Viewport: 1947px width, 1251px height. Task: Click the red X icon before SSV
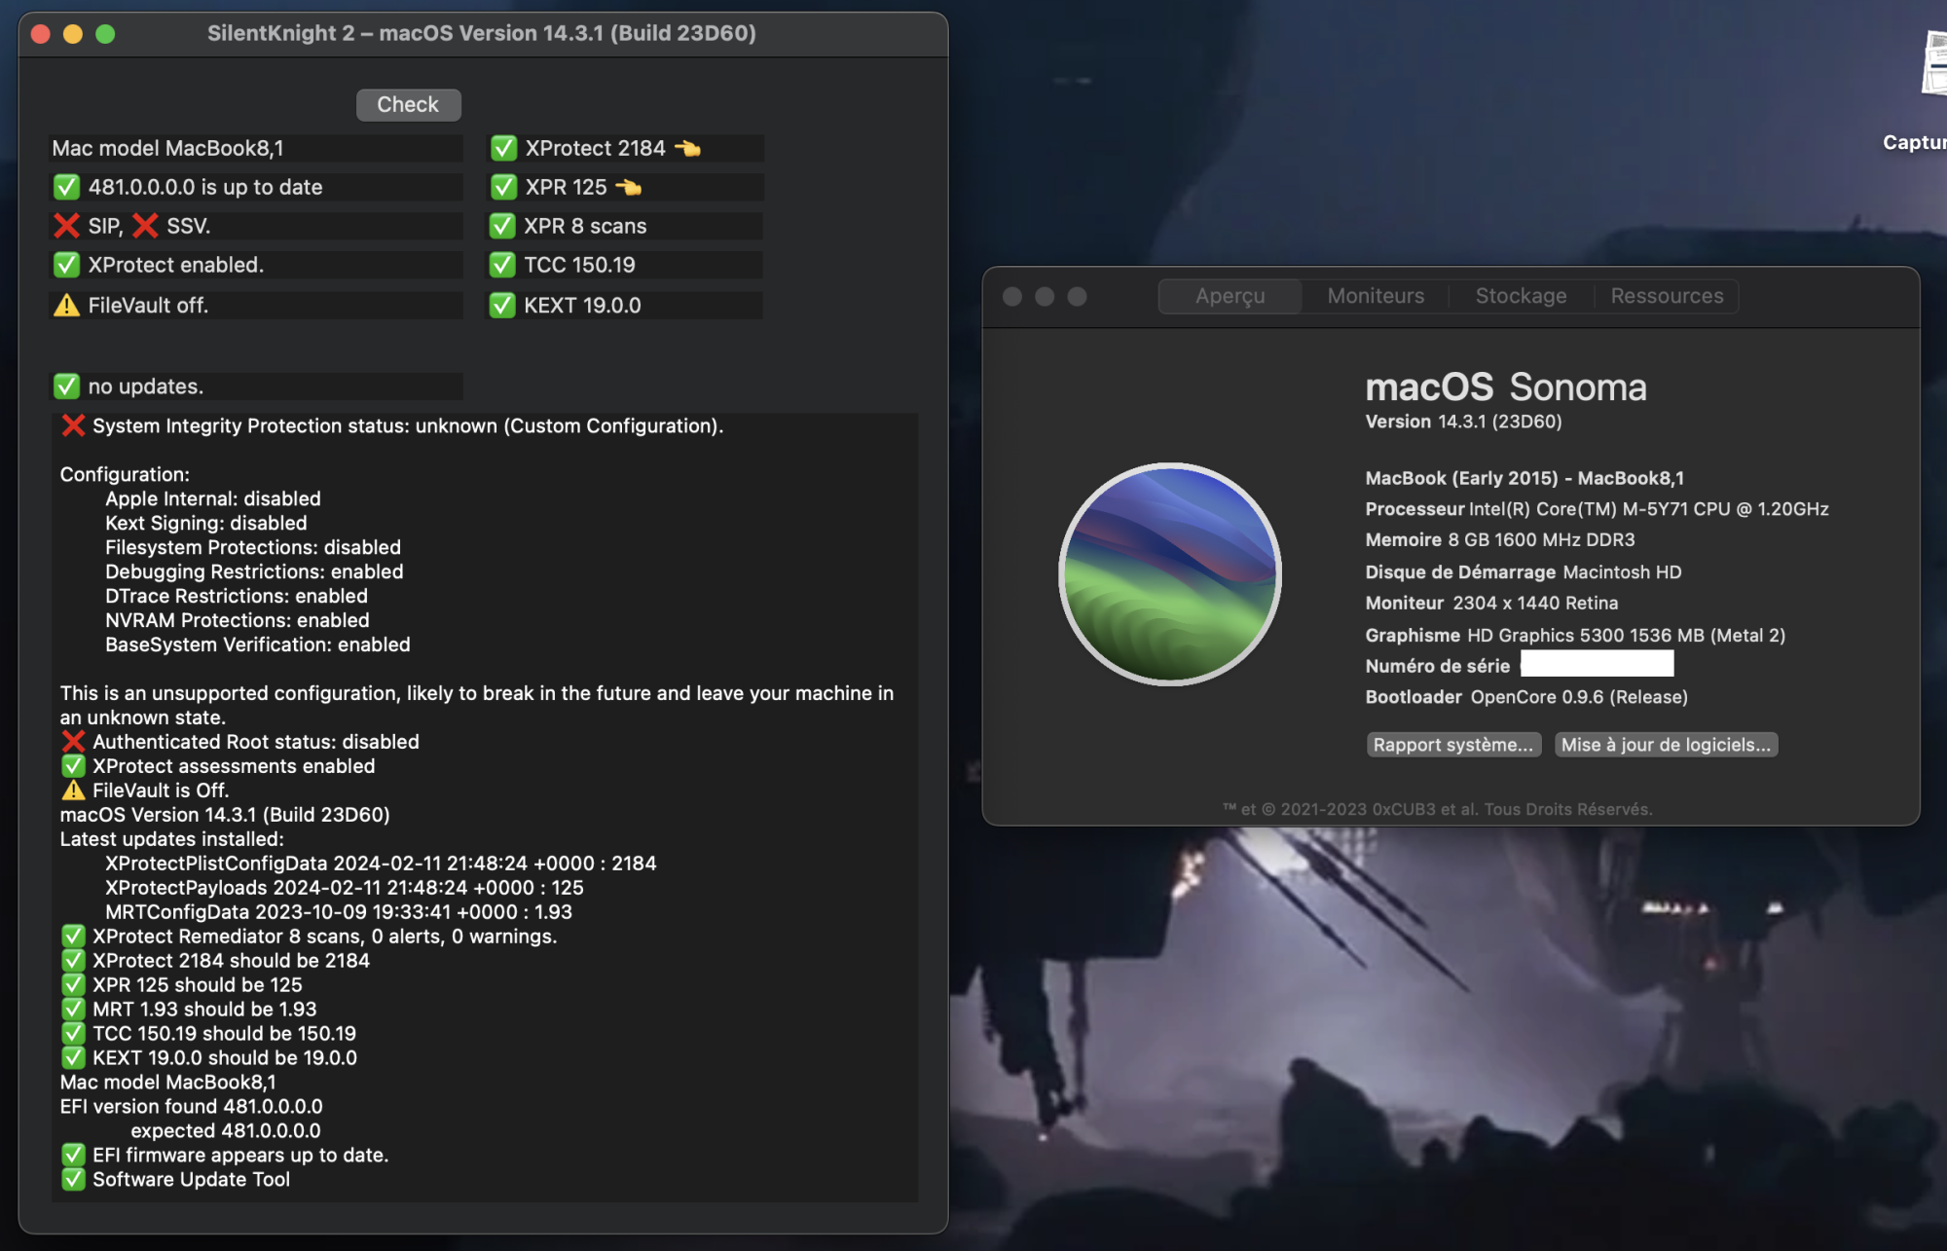(x=145, y=226)
